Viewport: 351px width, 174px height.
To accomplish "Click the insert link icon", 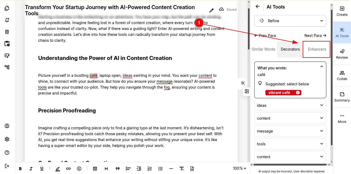I will [x=68, y=169].
